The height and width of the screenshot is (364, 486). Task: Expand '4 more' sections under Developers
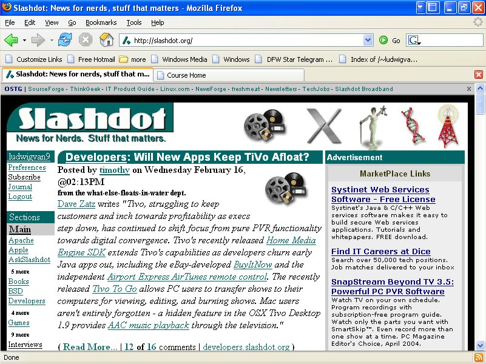point(20,313)
